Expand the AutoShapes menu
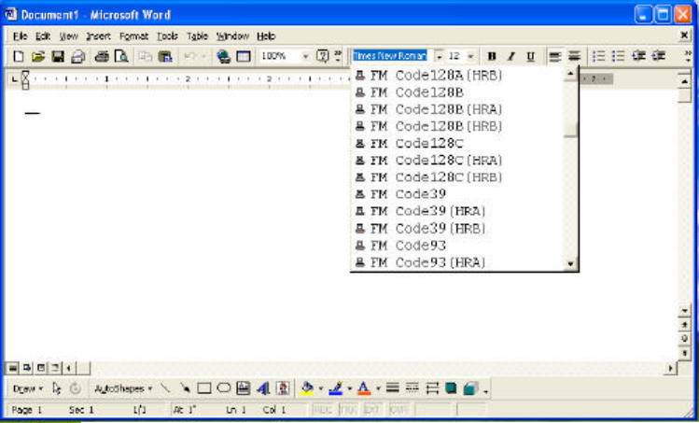The image size is (699, 423). point(121,388)
